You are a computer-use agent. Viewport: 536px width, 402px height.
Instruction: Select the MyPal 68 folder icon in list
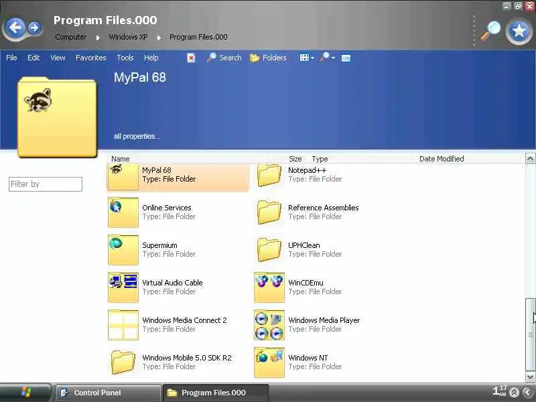(x=123, y=176)
